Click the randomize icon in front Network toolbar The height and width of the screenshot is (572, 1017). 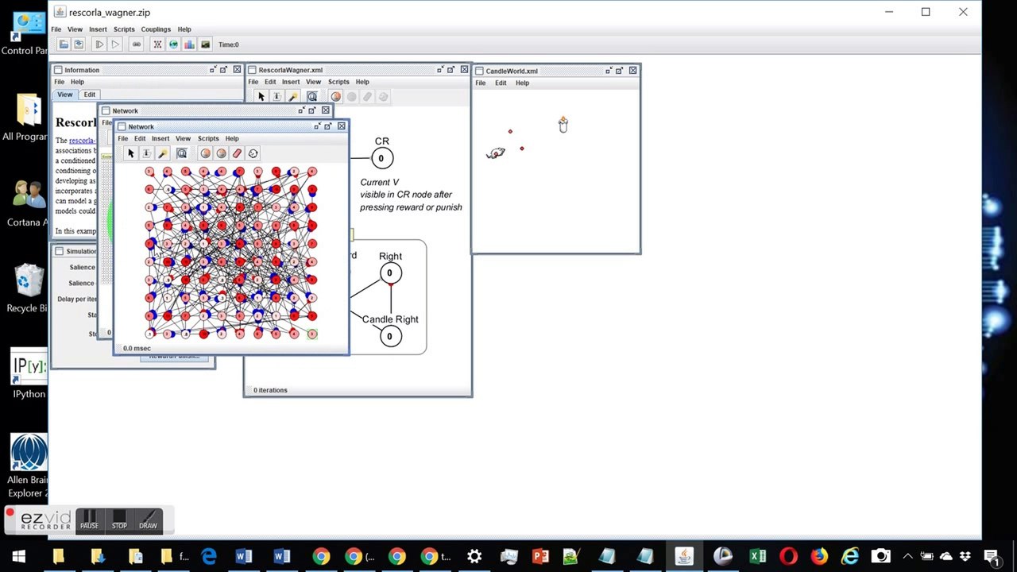click(253, 153)
